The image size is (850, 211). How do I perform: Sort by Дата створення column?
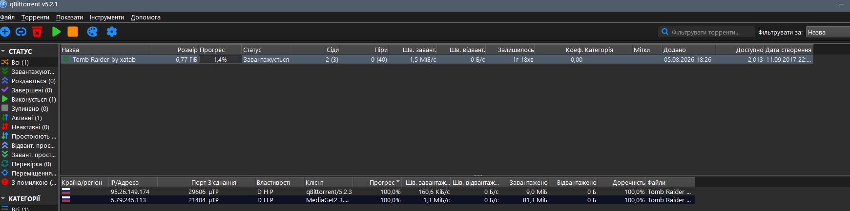(x=788, y=50)
